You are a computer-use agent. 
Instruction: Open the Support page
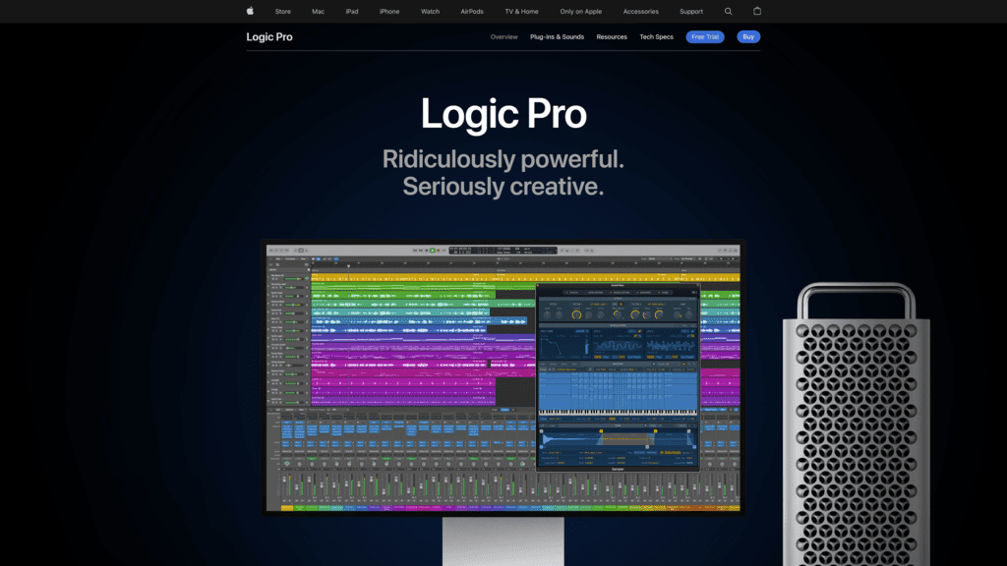tap(691, 12)
